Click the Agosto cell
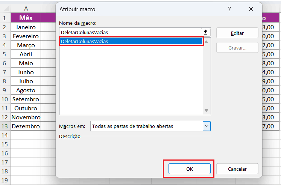281x185 pixels. (26, 90)
